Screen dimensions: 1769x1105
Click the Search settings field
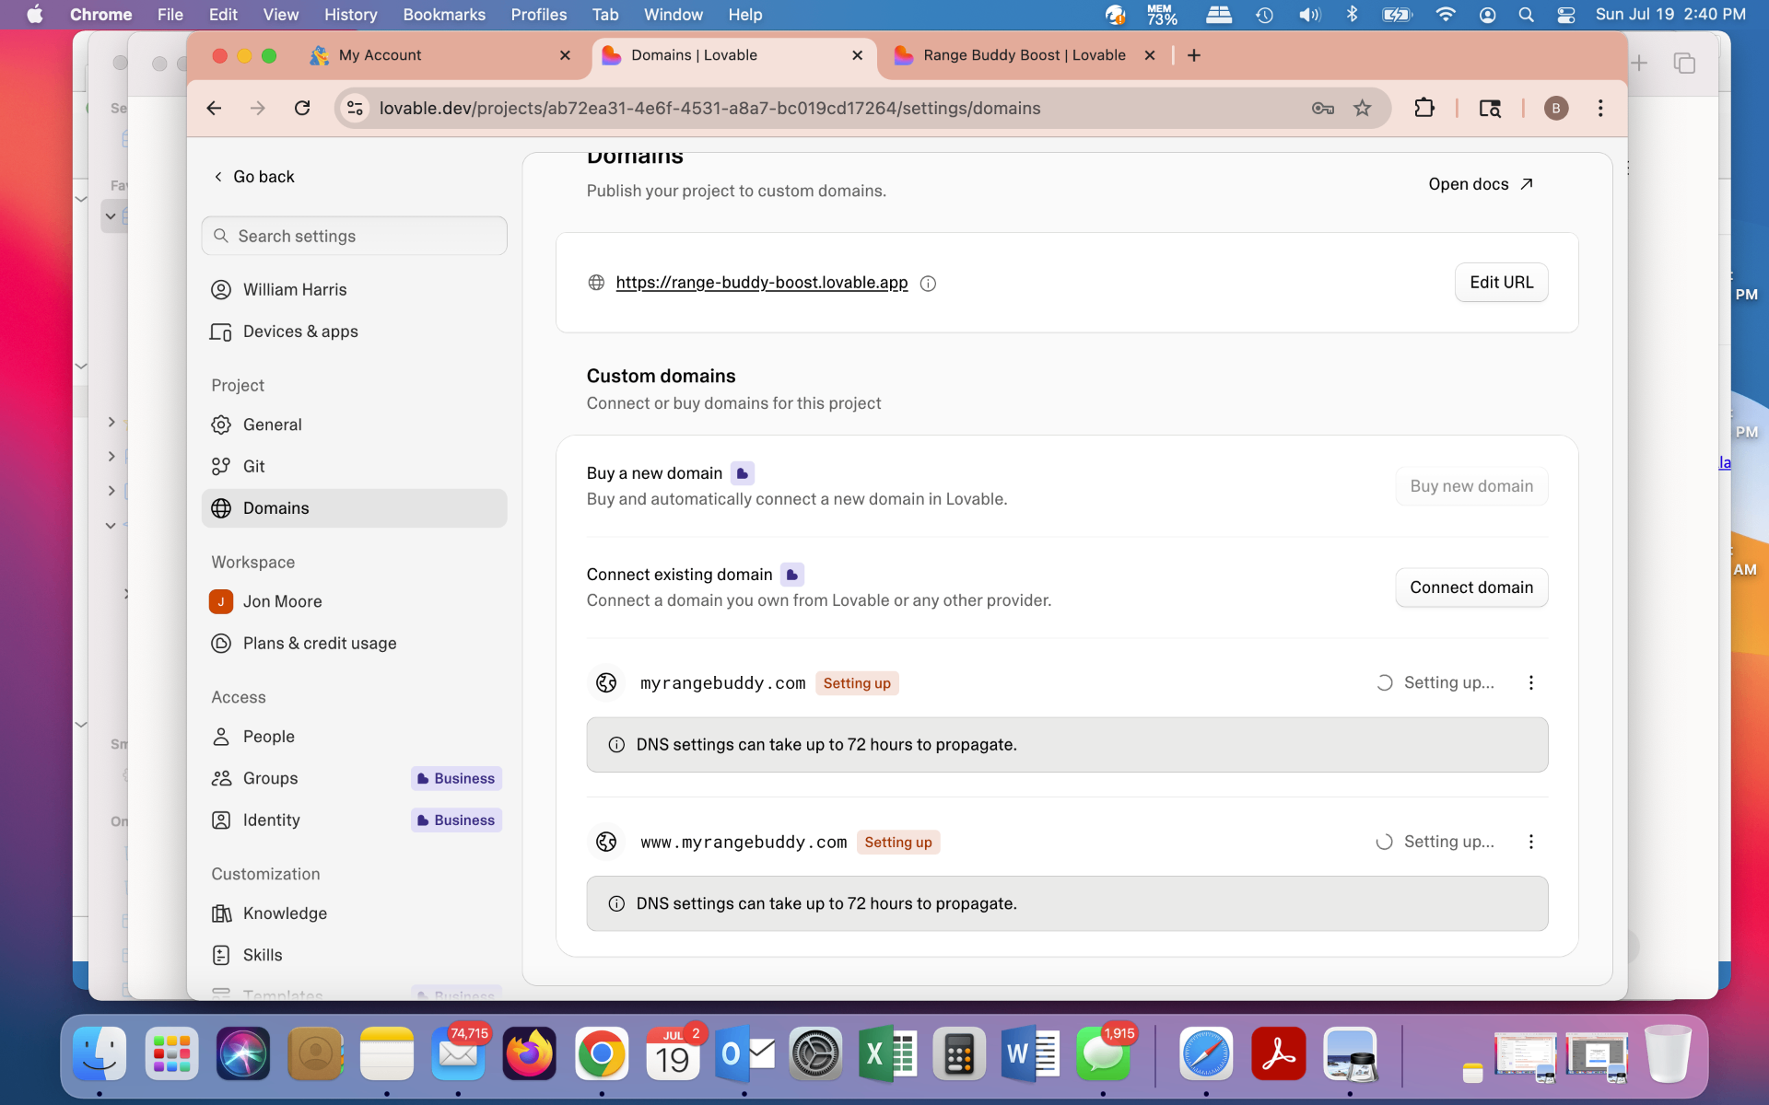354,236
